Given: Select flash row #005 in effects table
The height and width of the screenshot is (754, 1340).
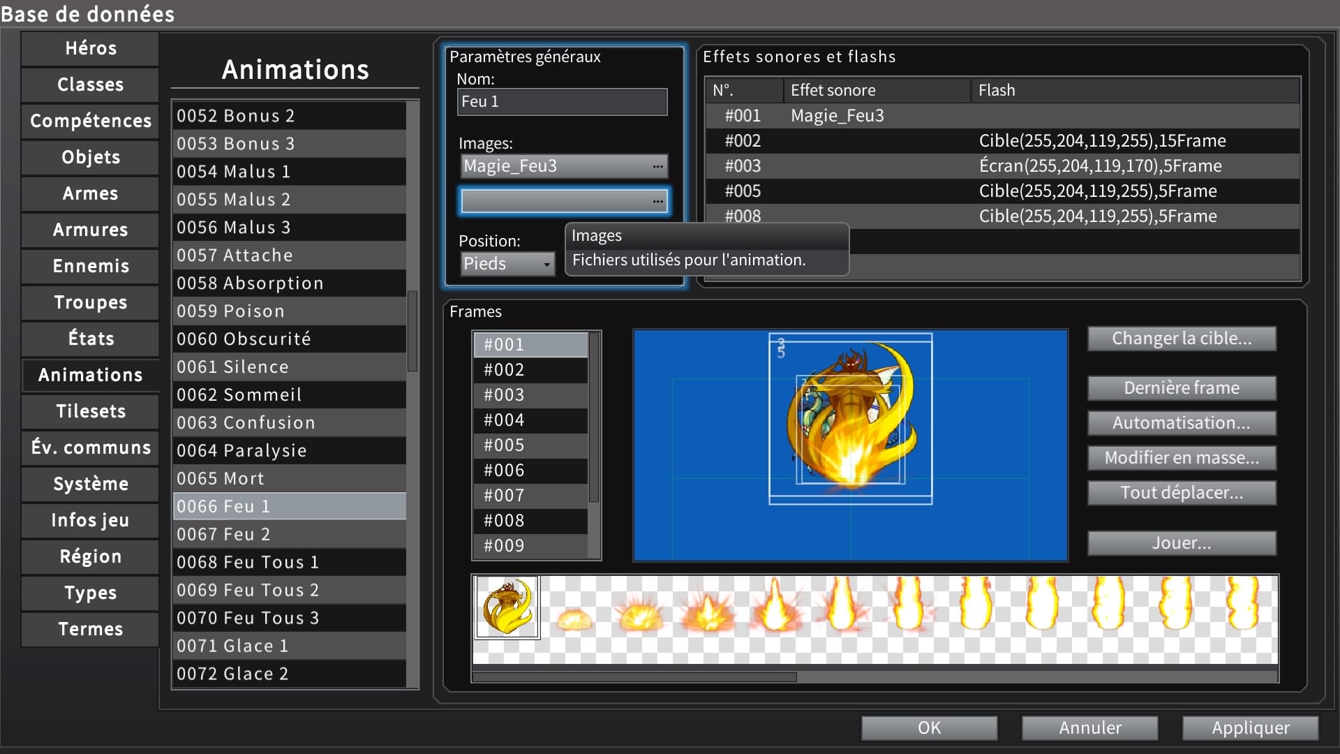Looking at the screenshot, I should [1003, 191].
